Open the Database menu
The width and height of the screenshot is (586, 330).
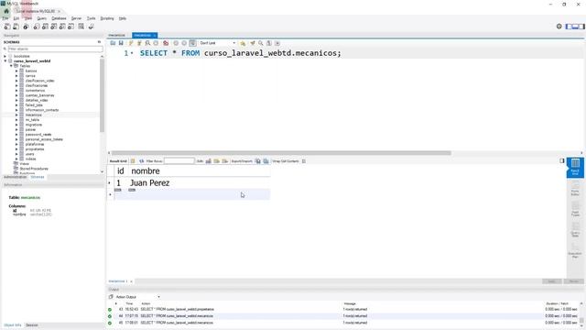(x=59, y=18)
